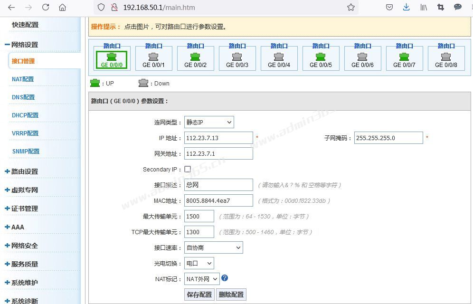The image size is (473, 304).
Task: Select the GE 0/0/1 router port icon
Action: point(153,57)
